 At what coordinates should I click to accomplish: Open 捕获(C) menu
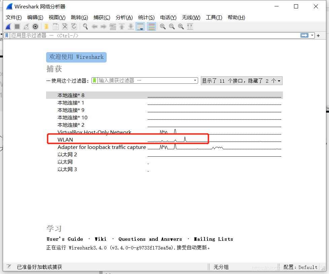coord(102,17)
